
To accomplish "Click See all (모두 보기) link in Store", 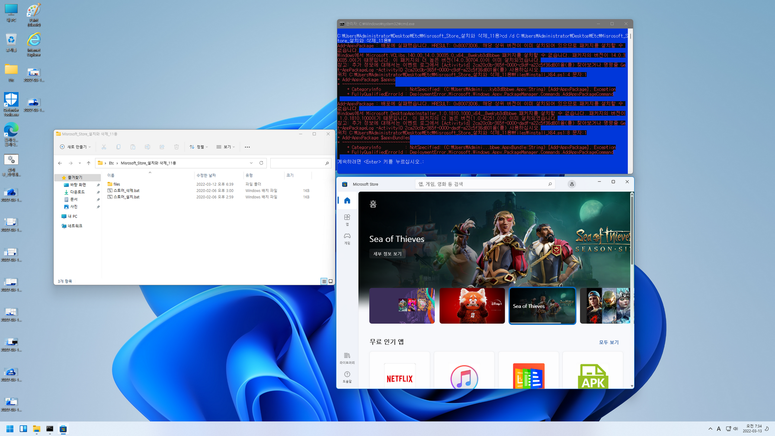I will click(x=608, y=342).
